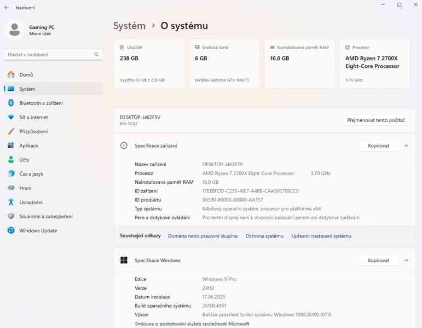Click the info icon beside Specifikace zařízení
The height and width of the screenshot is (328, 422).
tap(124, 145)
